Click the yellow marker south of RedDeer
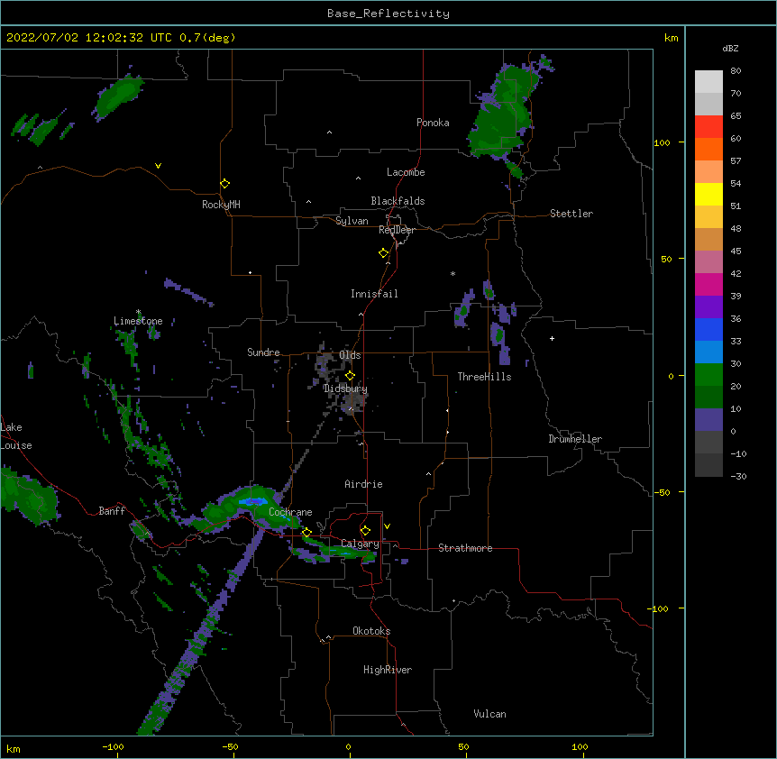 [383, 253]
